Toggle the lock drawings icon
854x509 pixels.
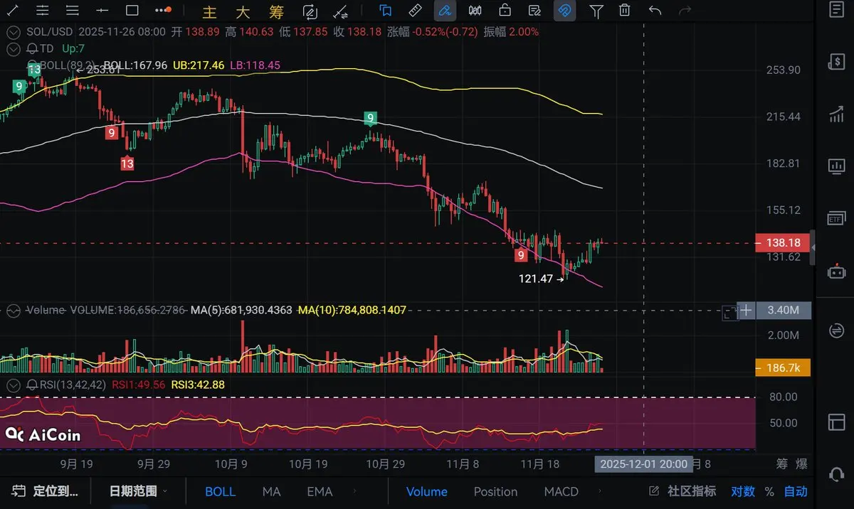coord(505,11)
